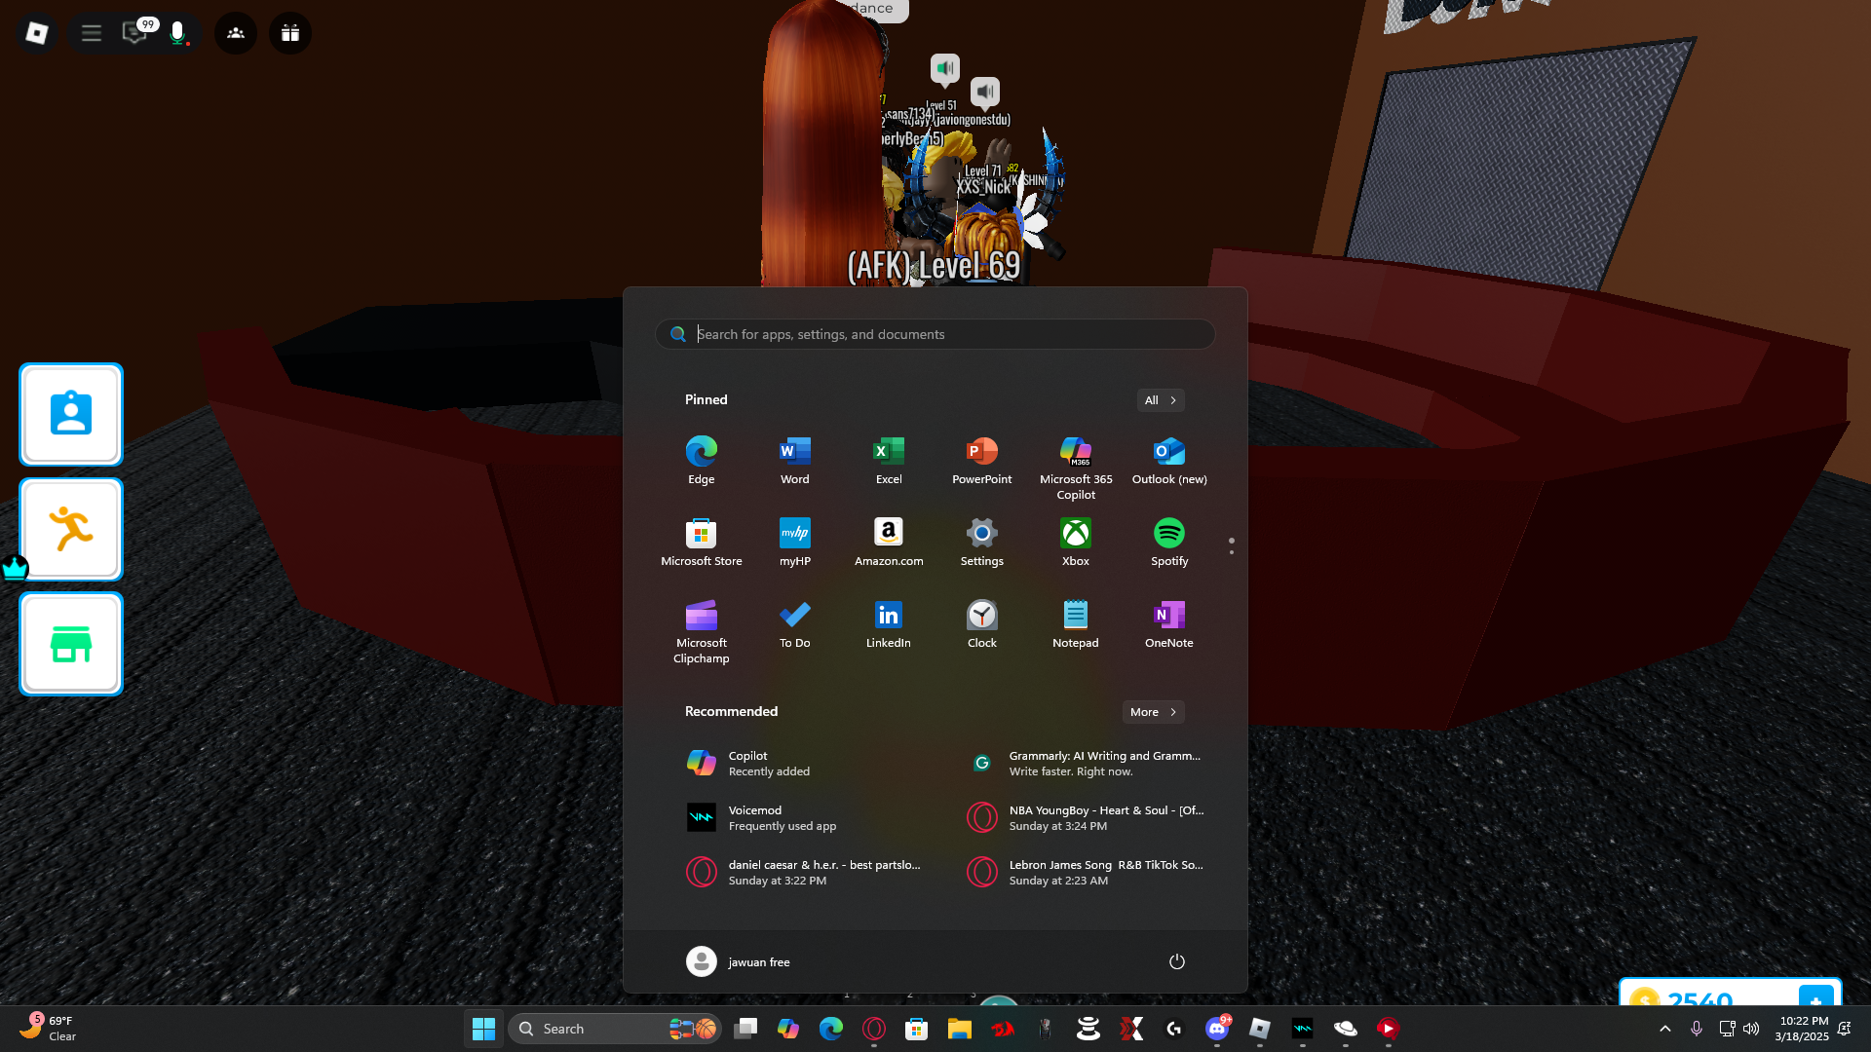Launch the myHP app

(x=795, y=542)
